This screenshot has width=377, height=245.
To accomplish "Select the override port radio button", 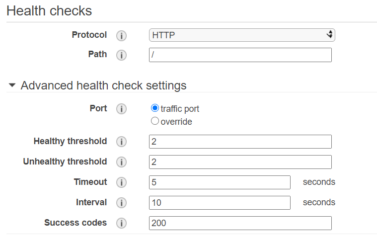I will pos(155,121).
